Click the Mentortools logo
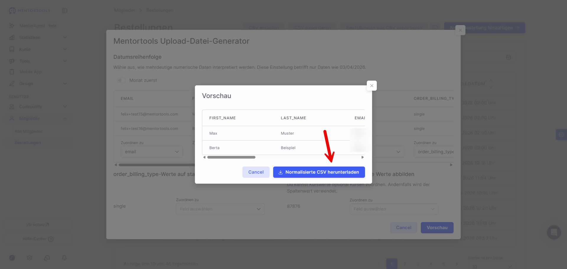Image resolution: width=567 pixels, height=269 pixels. (30, 11)
